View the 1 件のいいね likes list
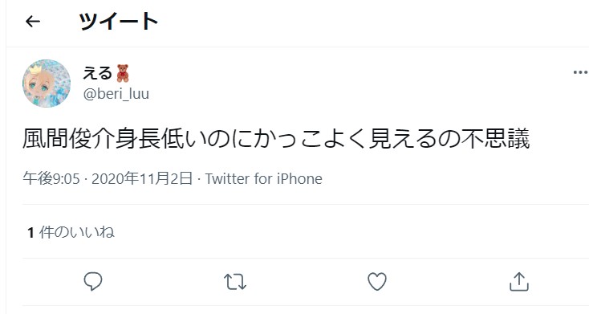Image resolution: width=589 pixels, height=314 pixels. point(71,232)
